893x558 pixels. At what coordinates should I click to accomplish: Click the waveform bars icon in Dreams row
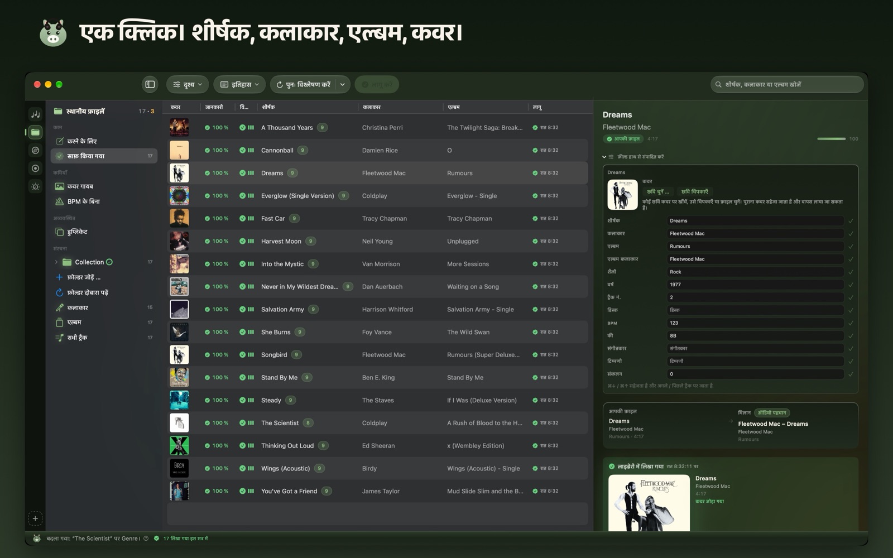pos(251,173)
